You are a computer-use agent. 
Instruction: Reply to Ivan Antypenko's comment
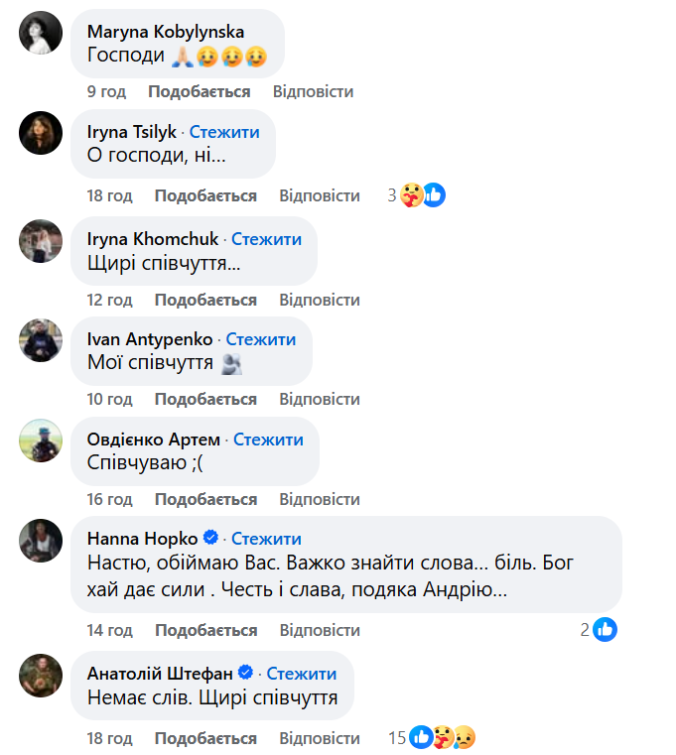[319, 399]
